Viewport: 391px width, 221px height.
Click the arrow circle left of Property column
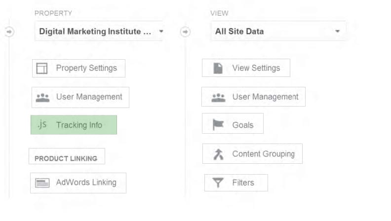tap(9, 32)
